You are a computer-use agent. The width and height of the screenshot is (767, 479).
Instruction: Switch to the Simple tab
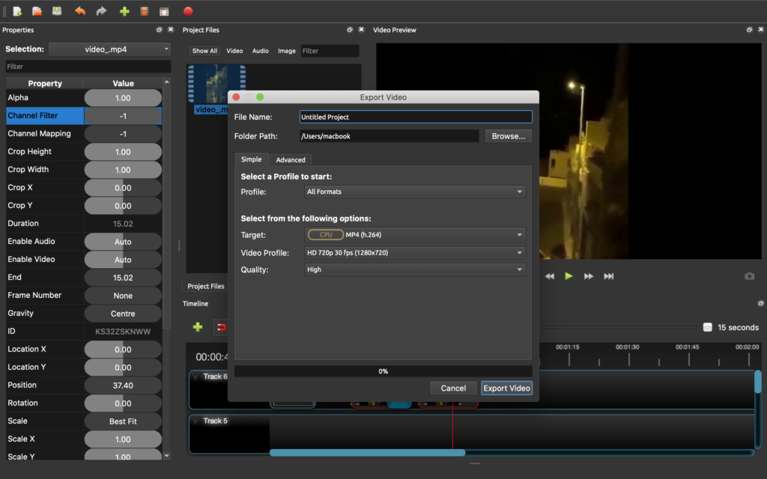252,159
